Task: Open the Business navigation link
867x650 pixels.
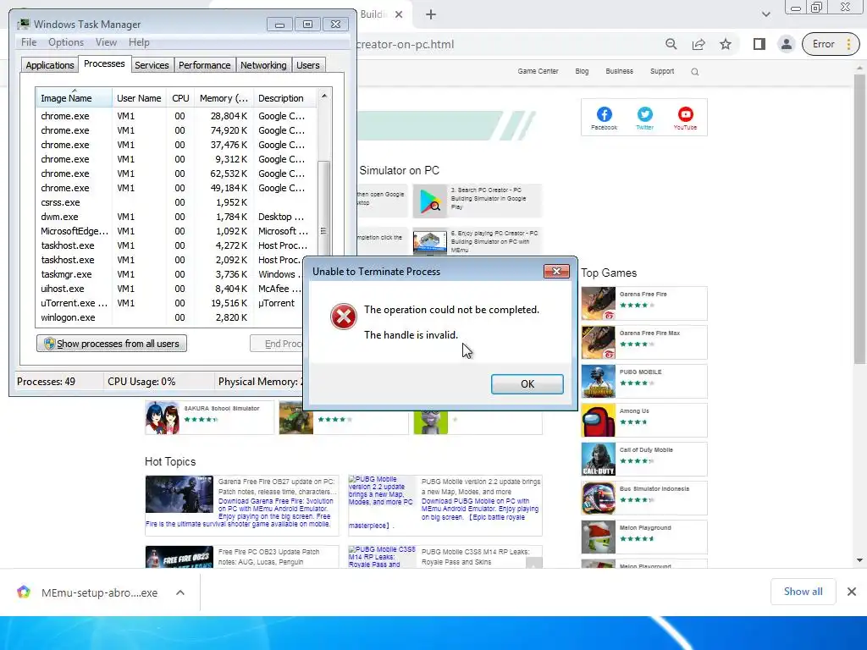Action: tap(619, 71)
